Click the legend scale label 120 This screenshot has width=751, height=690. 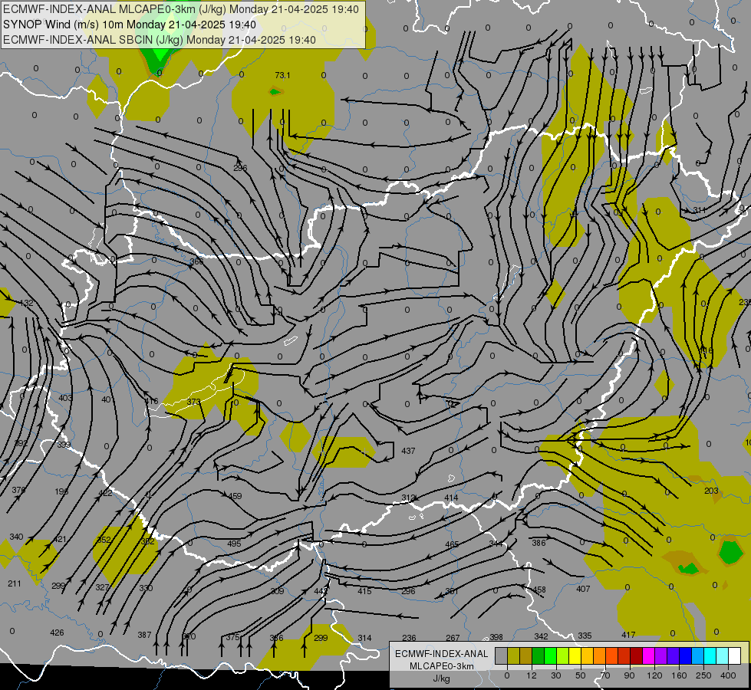coord(654,675)
